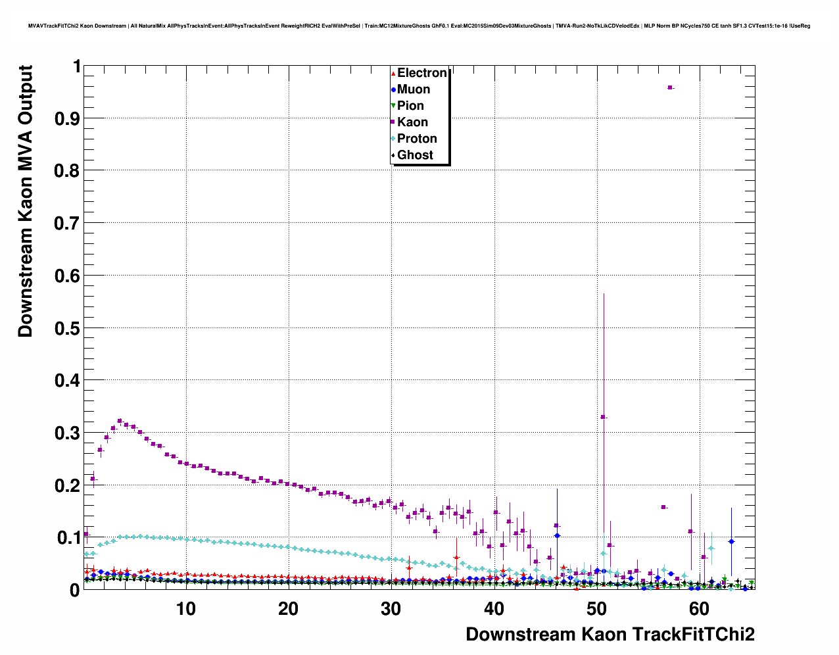
Task: Click the y-axis tick label 0.2
Action: (67, 486)
